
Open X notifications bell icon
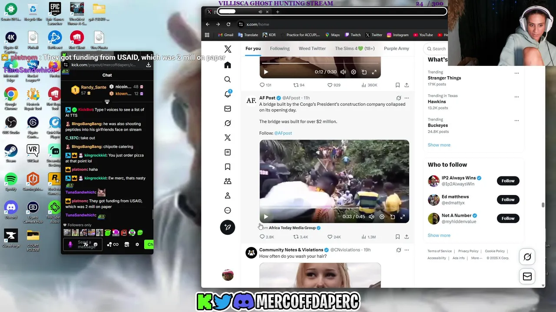pyautogui.click(x=228, y=94)
